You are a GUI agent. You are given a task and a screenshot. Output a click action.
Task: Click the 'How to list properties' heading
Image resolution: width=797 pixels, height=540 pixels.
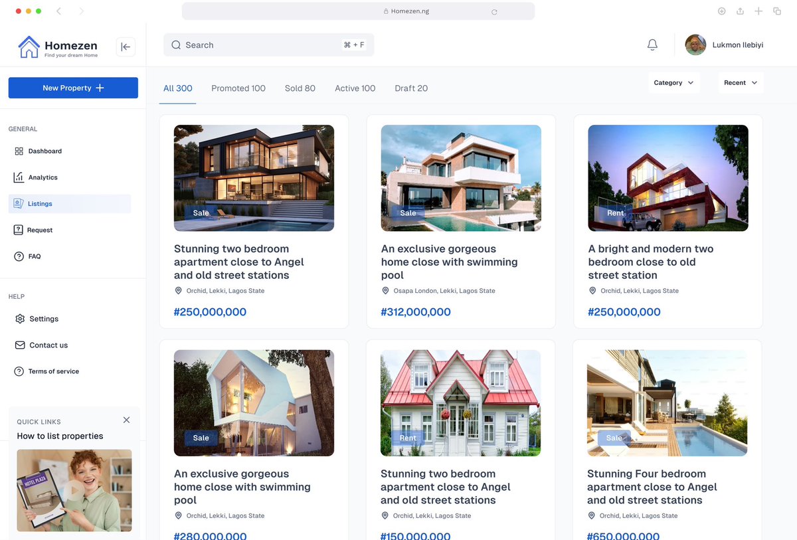click(60, 436)
